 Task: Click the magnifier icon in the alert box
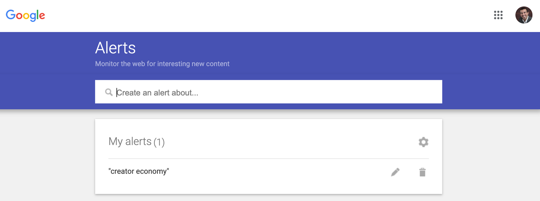click(x=109, y=92)
